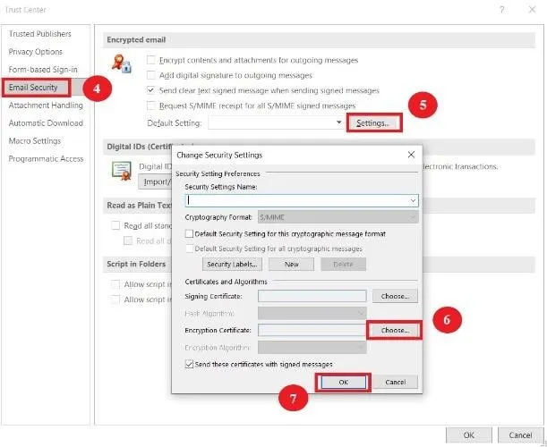The width and height of the screenshot is (547, 447).
Task: Click the Digital IDs certificate icon
Action: [x=118, y=170]
